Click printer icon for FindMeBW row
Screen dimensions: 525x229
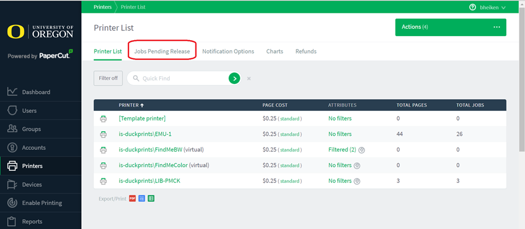[x=103, y=150]
